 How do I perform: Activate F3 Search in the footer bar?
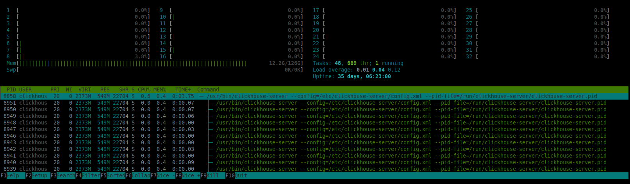(63, 175)
